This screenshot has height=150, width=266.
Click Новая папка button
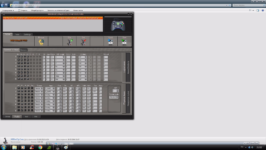point(78,10)
